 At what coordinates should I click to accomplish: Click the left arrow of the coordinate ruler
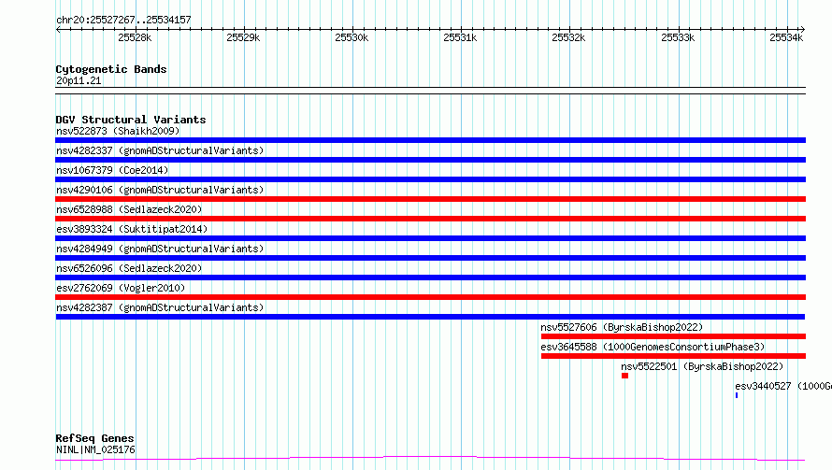58,29
